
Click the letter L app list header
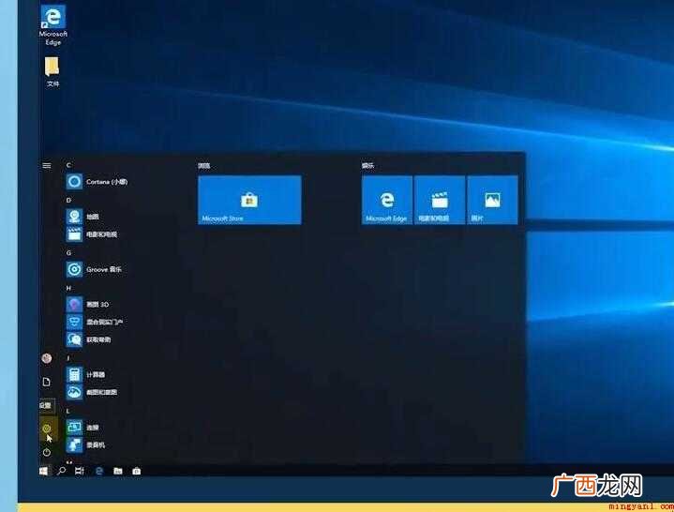click(x=67, y=411)
